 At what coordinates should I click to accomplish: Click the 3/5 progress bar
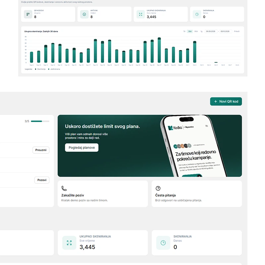point(40,121)
